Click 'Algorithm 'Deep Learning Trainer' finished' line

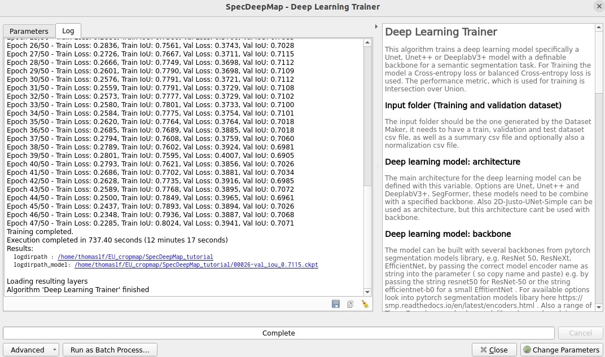pos(78,290)
